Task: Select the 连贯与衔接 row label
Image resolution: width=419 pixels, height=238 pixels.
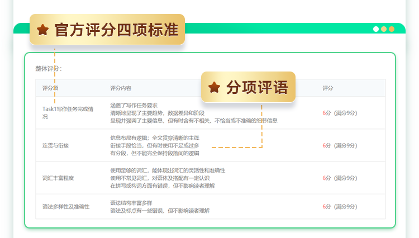Action: point(55,145)
